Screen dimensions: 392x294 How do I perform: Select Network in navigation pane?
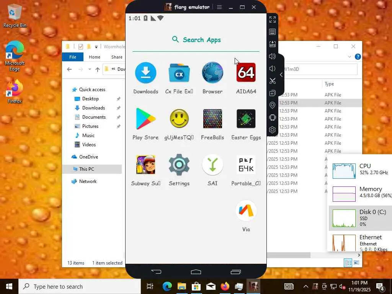(x=88, y=181)
